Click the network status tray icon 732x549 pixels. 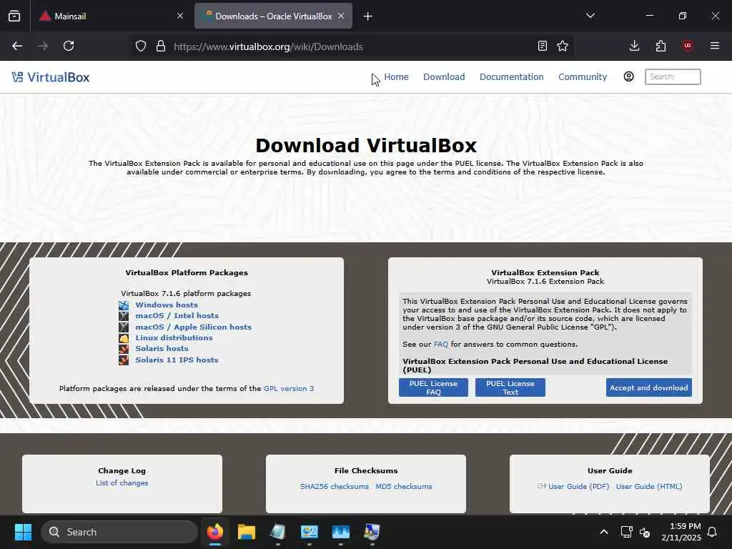(x=626, y=532)
